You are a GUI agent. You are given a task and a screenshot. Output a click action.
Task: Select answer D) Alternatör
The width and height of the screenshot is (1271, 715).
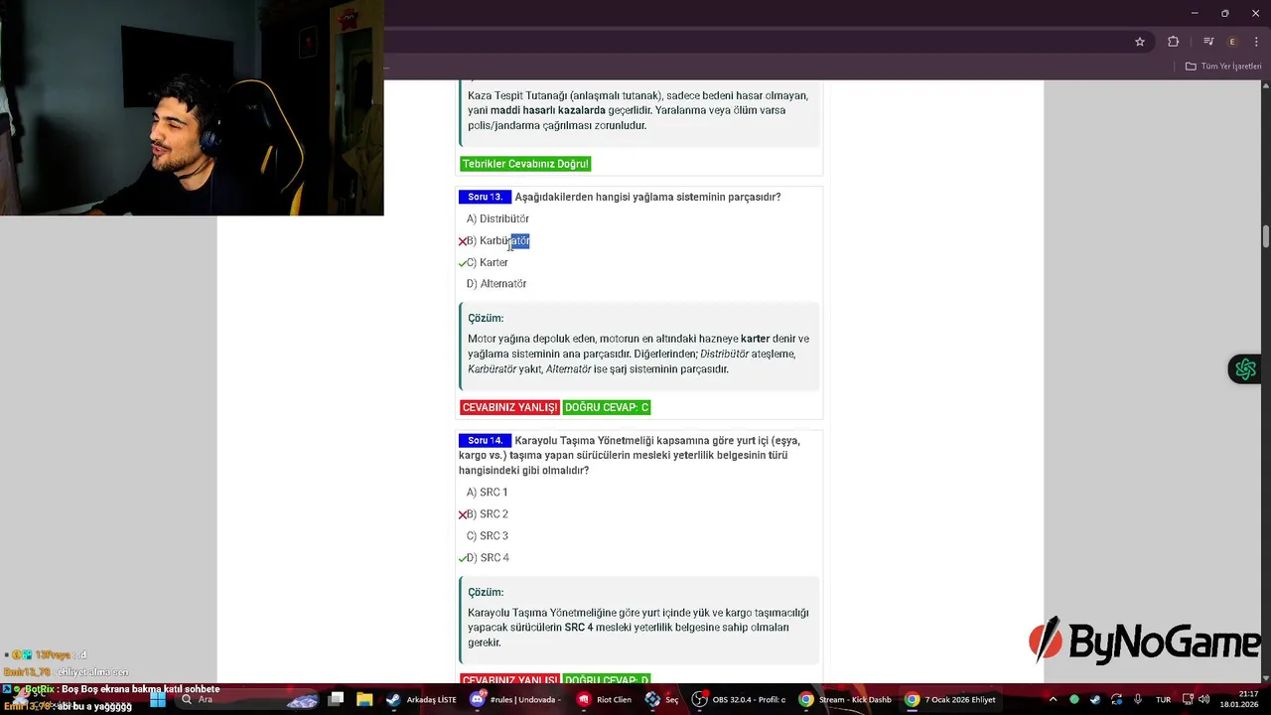(496, 284)
